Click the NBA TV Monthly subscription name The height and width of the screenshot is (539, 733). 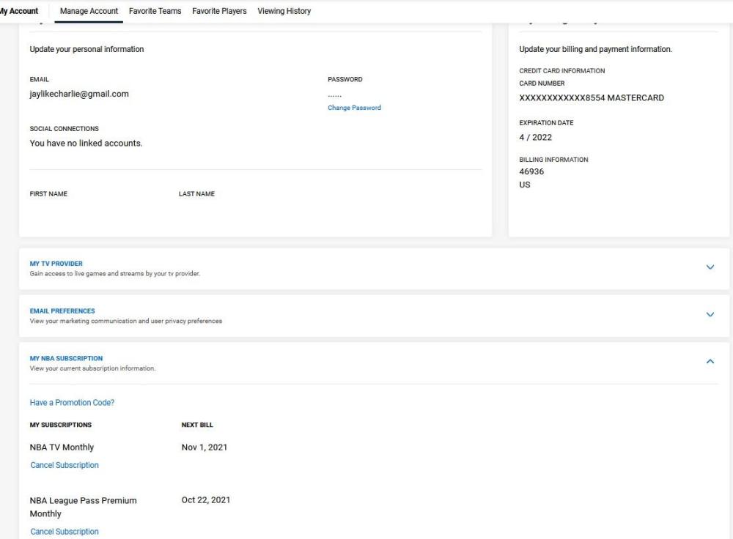(x=62, y=447)
